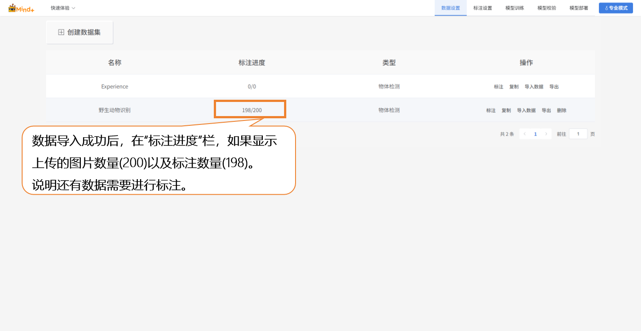Click 复制 for the Experience dataset
The width and height of the screenshot is (641, 331).
pos(514,87)
